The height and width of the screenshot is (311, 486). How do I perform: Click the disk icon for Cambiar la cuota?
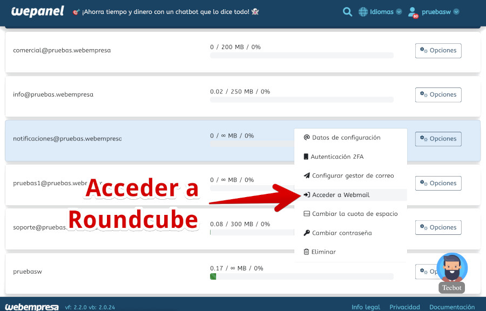(x=307, y=214)
